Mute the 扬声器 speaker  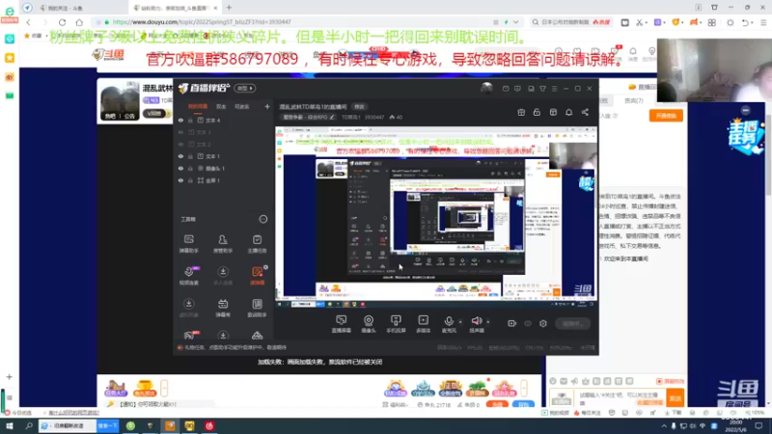tap(476, 324)
